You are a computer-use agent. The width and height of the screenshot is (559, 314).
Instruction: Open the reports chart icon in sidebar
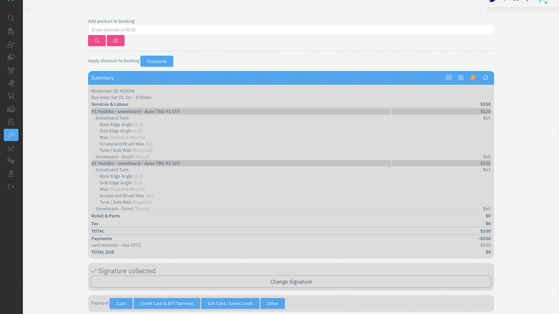(11, 148)
